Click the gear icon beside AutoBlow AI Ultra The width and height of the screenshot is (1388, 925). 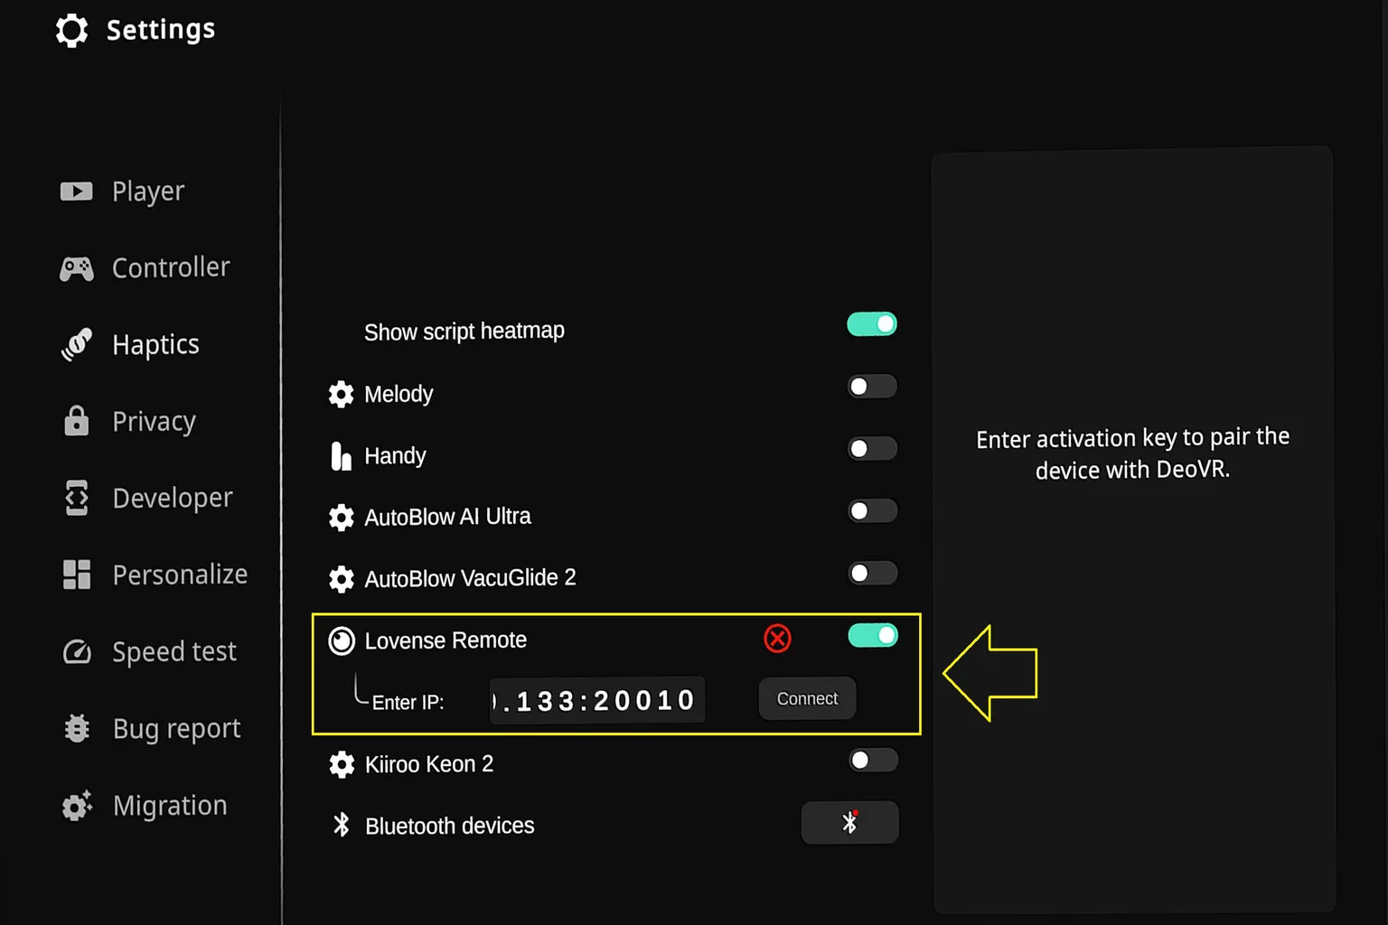(342, 518)
